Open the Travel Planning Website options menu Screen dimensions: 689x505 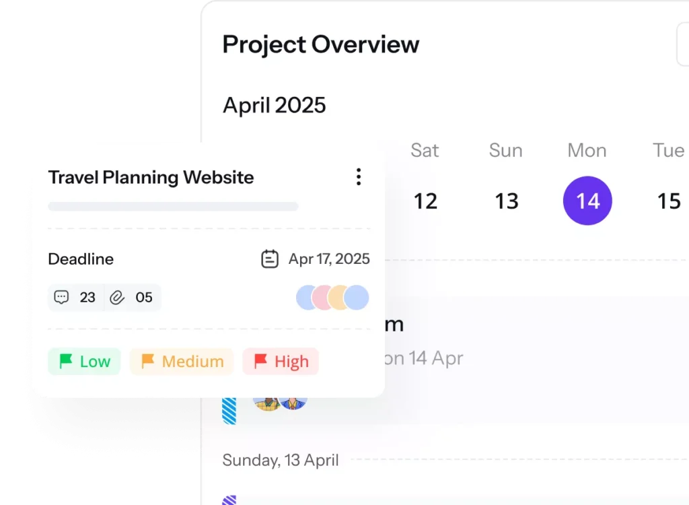[x=359, y=177]
